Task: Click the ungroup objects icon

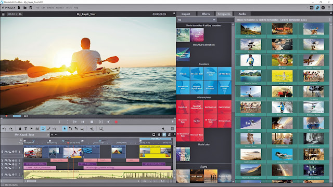Action: click(55, 129)
